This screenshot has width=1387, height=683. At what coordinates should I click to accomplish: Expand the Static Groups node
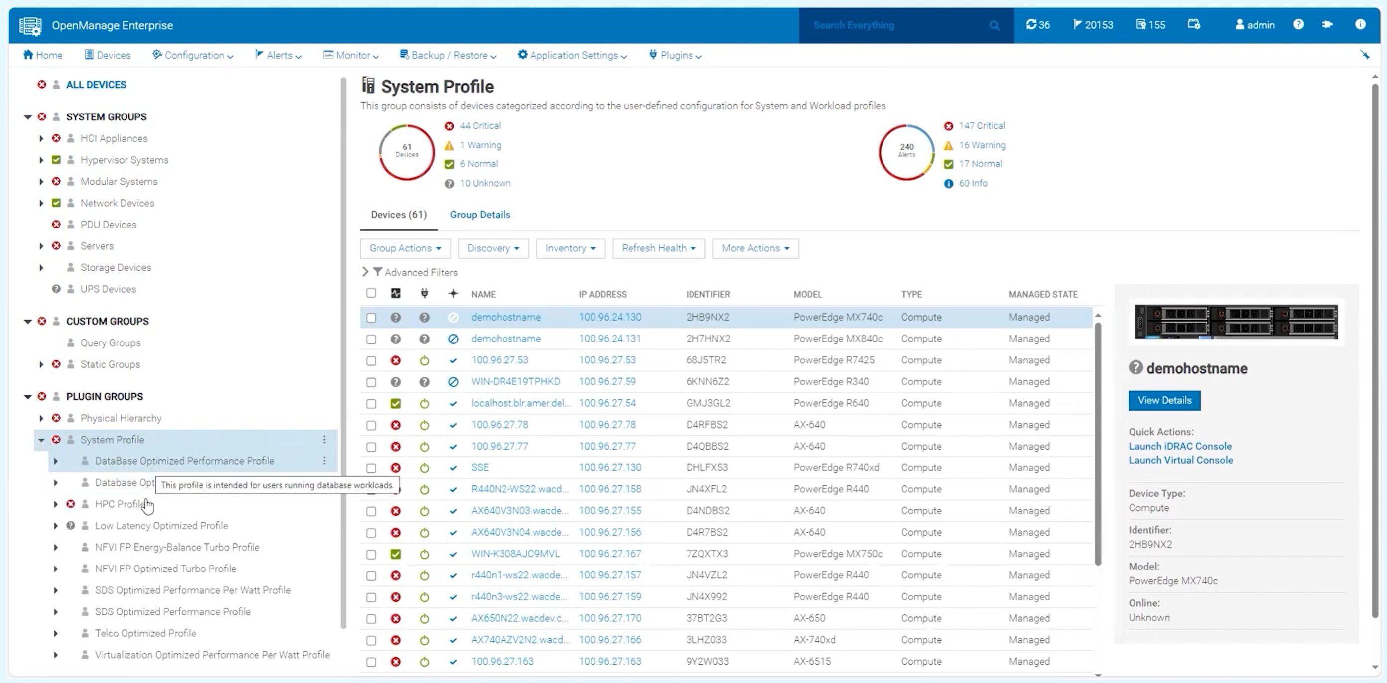click(41, 364)
